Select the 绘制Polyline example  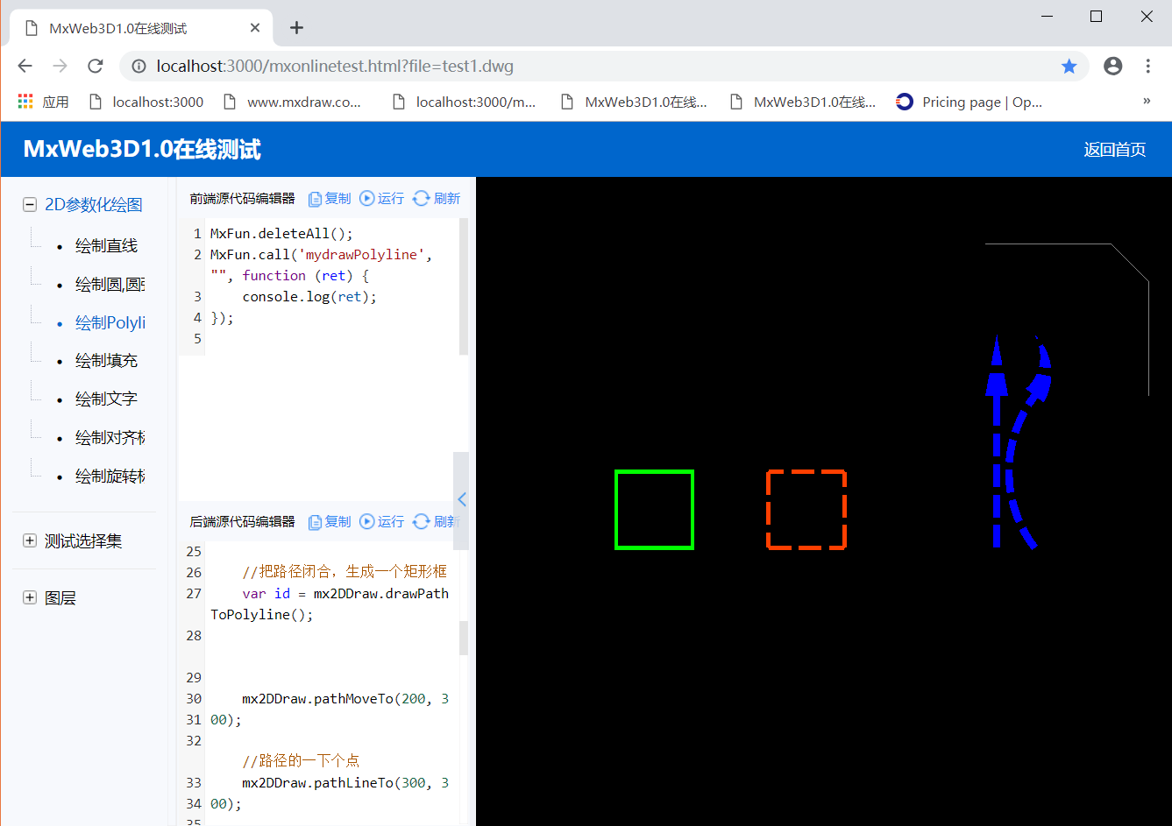tap(110, 323)
